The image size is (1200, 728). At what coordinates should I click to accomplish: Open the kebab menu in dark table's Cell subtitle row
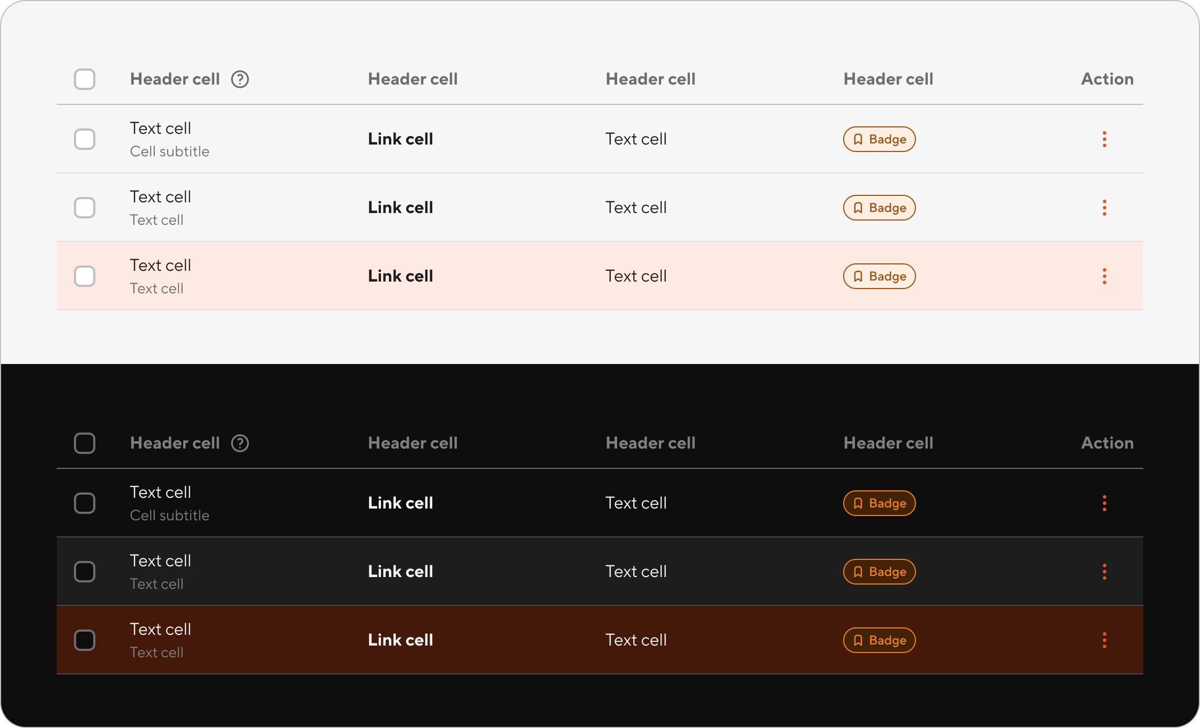click(1105, 503)
